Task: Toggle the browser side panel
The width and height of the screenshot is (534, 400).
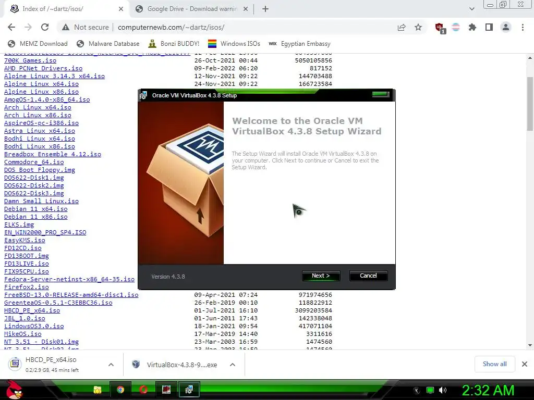Action: pyautogui.click(x=489, y=27)
